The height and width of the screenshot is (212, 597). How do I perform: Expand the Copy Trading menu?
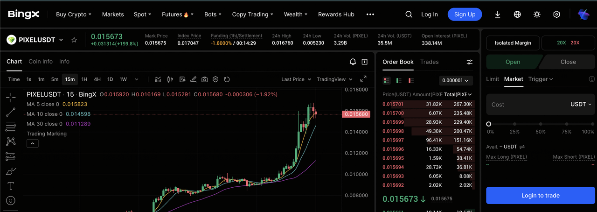[253, 14]
